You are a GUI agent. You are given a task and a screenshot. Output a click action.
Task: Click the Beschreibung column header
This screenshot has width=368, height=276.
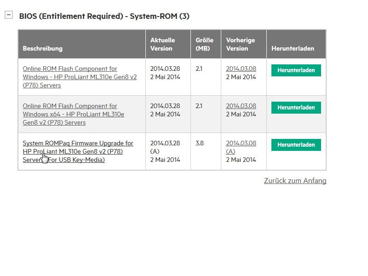click(43, 48)
